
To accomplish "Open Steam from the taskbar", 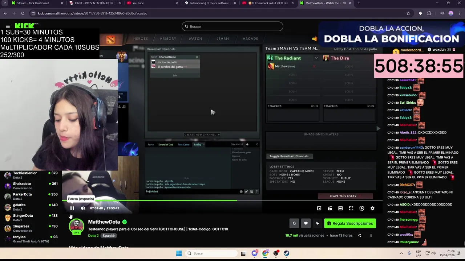I will click(x=287, y=253).
